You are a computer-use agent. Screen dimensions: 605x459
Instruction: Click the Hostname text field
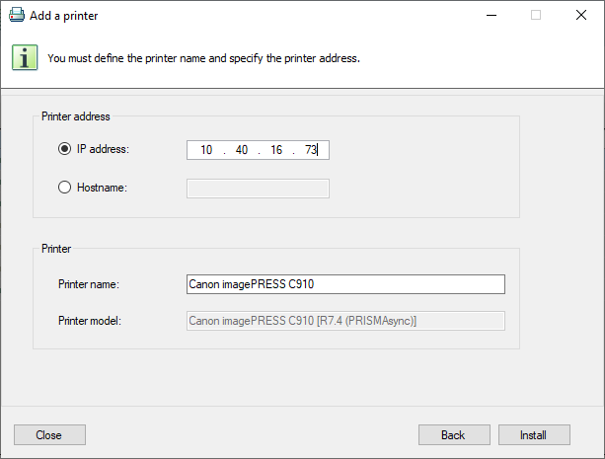coord(258,188)
